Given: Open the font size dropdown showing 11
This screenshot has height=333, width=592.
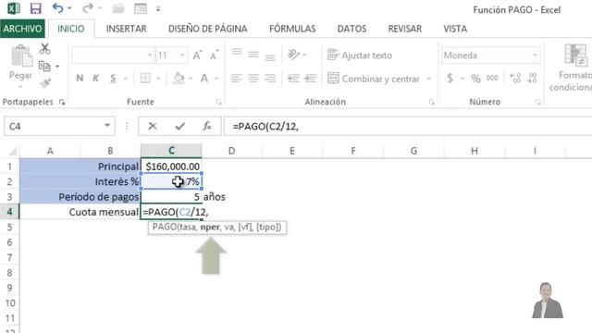Looking at the screenshot, I should (182, 55).
